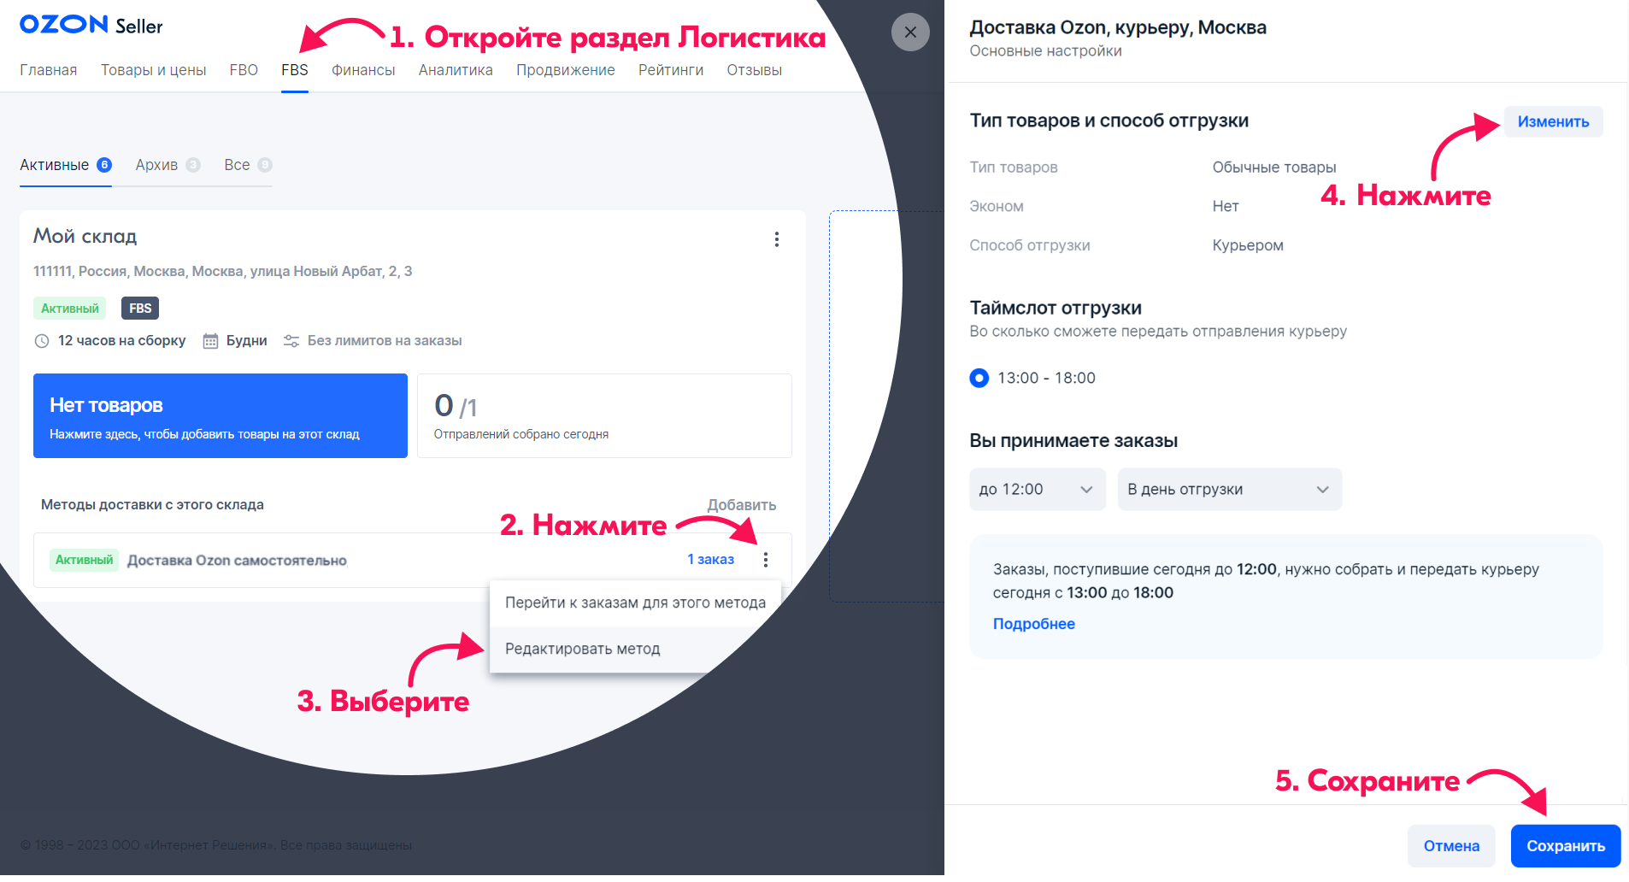The height and width of the screenshot is (882, 1629).
Task: Expand the В день отгрузки dropdown
Action: 1229,490
